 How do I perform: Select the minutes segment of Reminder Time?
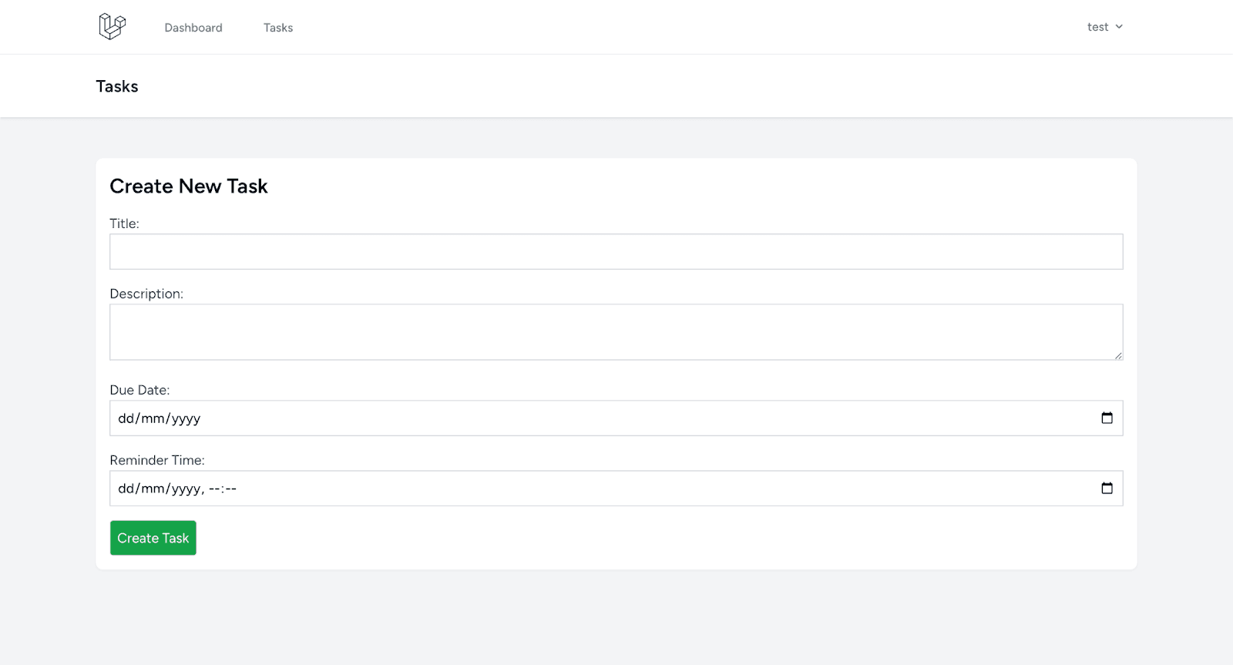230,489
